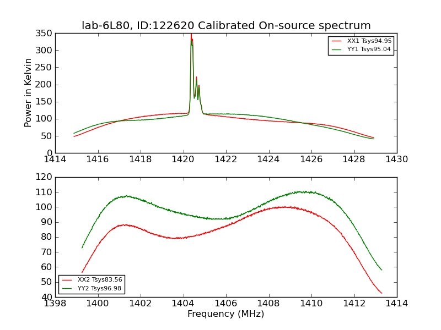
Task: Click the 1400 tick label on lower plot
Action: tap(98, 304)
